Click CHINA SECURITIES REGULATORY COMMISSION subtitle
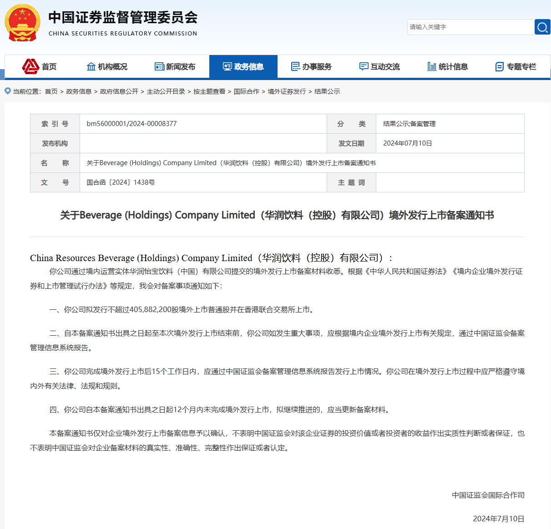This screenshot has width=551, height=529. pyautogui.click(x=123, y=34)
